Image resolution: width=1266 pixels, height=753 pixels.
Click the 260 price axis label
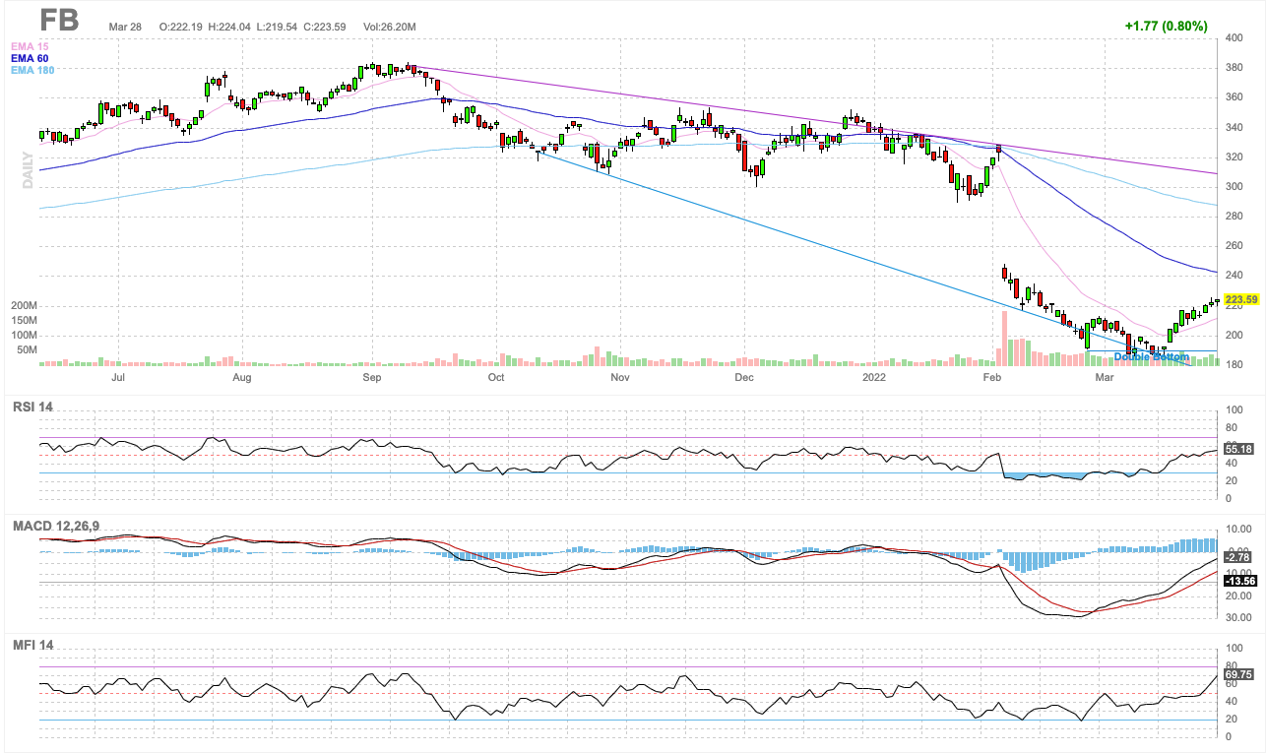[x=1234, y=246]
